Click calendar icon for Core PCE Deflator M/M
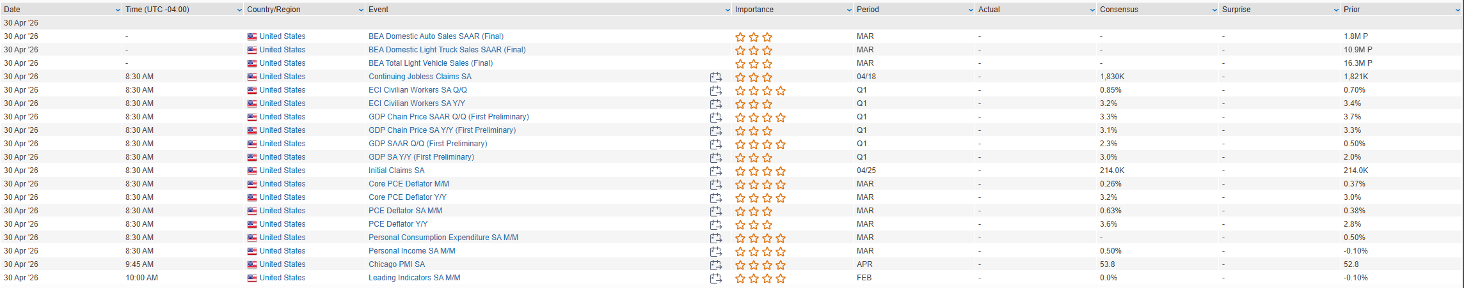The height and width of the screenshot is (288, 1464). (x=715, y=185)
